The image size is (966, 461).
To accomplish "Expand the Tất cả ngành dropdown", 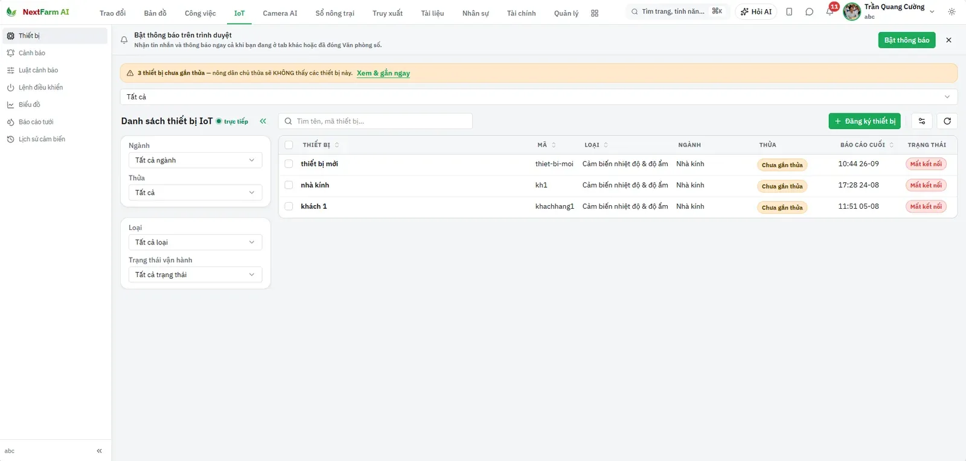I will click(196, 161).
